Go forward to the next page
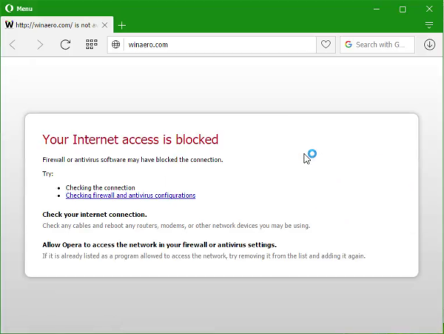Image resolution: width=444 pixels, height=334 pixels. [x=40, y=44]
